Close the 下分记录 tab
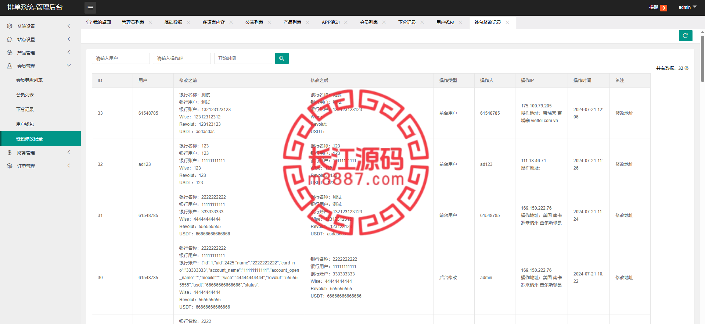 coord(422,22)
